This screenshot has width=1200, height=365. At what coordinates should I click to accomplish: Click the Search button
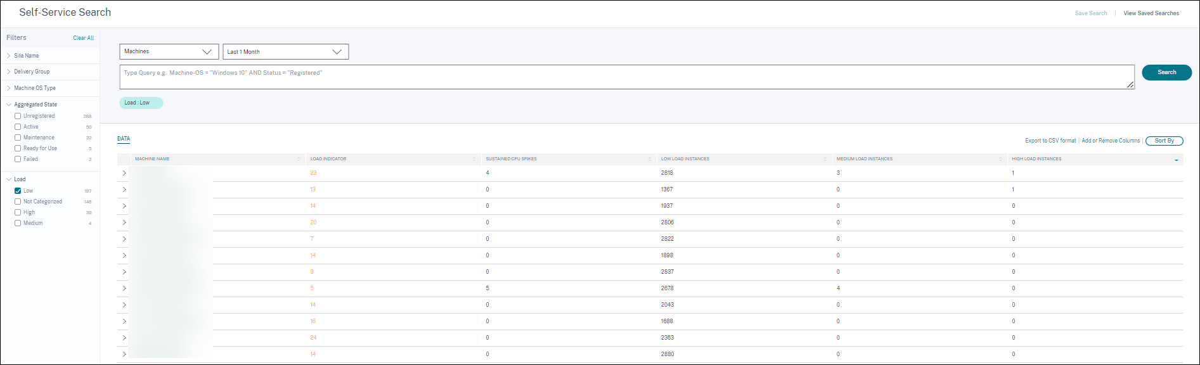coord(1166,72)
